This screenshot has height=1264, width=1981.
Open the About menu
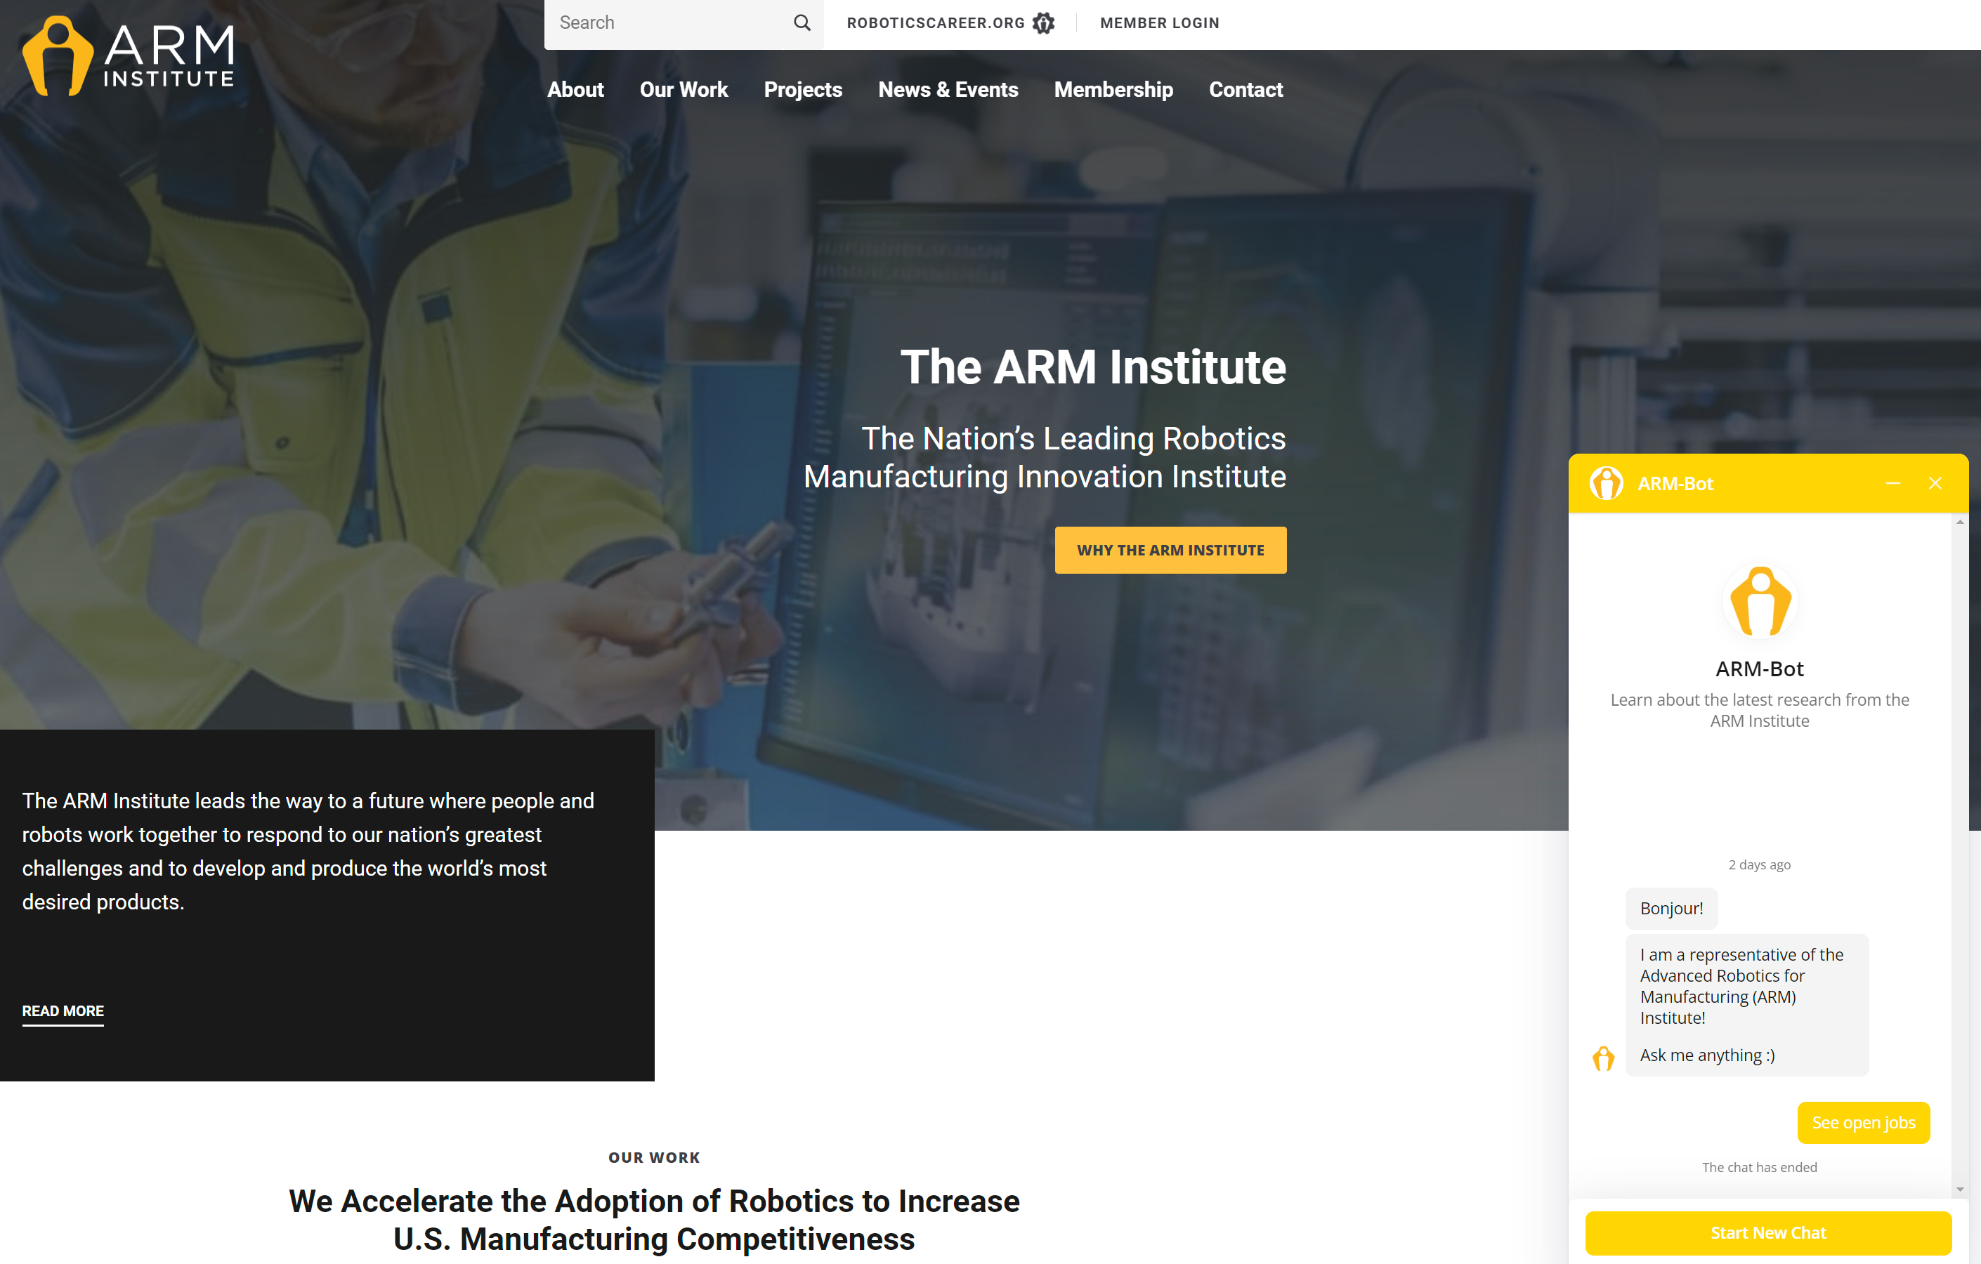pyautogui.click(x=575, y=90)
